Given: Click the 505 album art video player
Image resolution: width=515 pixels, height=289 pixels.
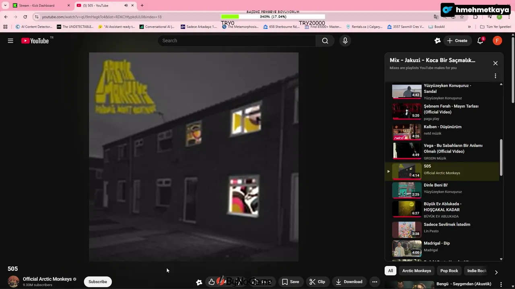Looking at the screenshot, I should coord(194,157).
